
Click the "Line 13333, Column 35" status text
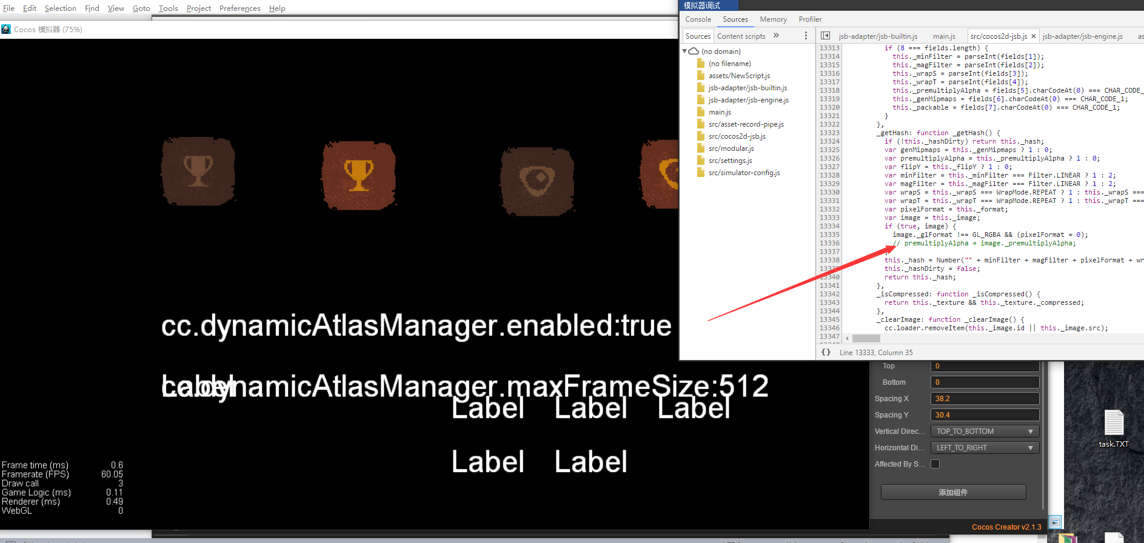(x=876, y=352)
